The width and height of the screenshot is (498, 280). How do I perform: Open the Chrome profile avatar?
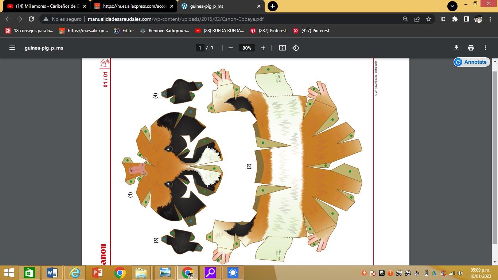tap(478, 19)
